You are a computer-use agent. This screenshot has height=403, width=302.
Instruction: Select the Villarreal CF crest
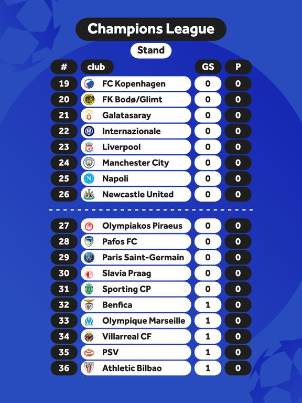pyautogui.click(x=89, y=337)
